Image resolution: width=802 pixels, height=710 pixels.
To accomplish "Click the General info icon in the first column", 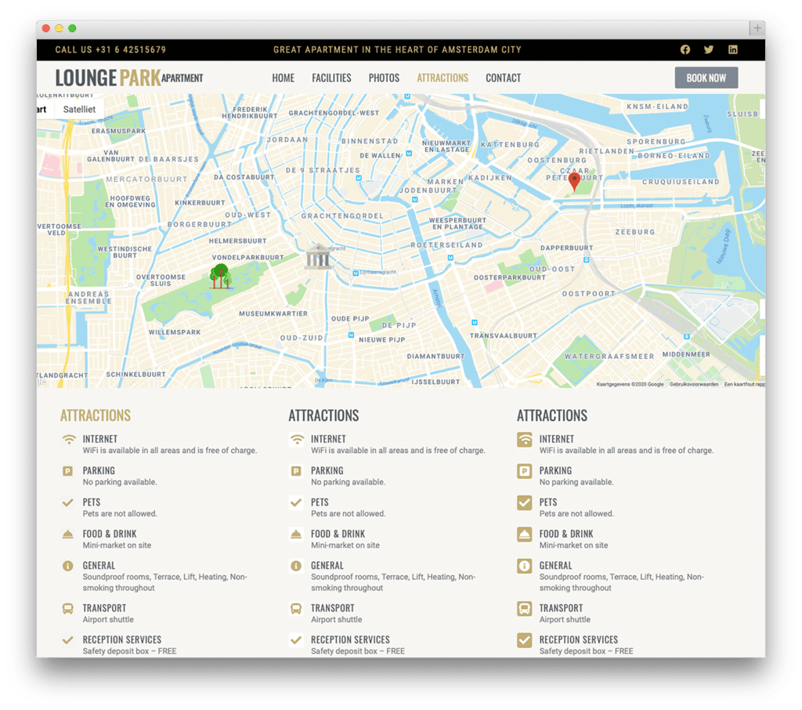I will [67, 566].
